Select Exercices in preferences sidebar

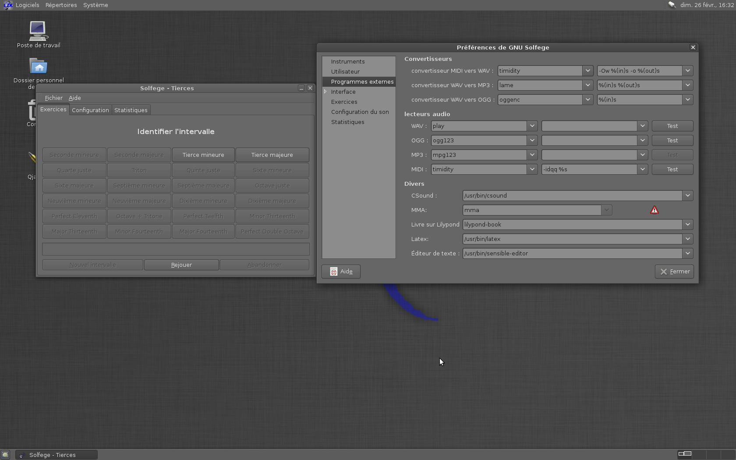click(x=344, y=102)
